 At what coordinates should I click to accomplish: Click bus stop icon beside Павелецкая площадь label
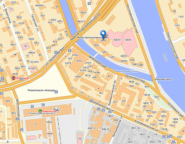(x=56, y=92)
